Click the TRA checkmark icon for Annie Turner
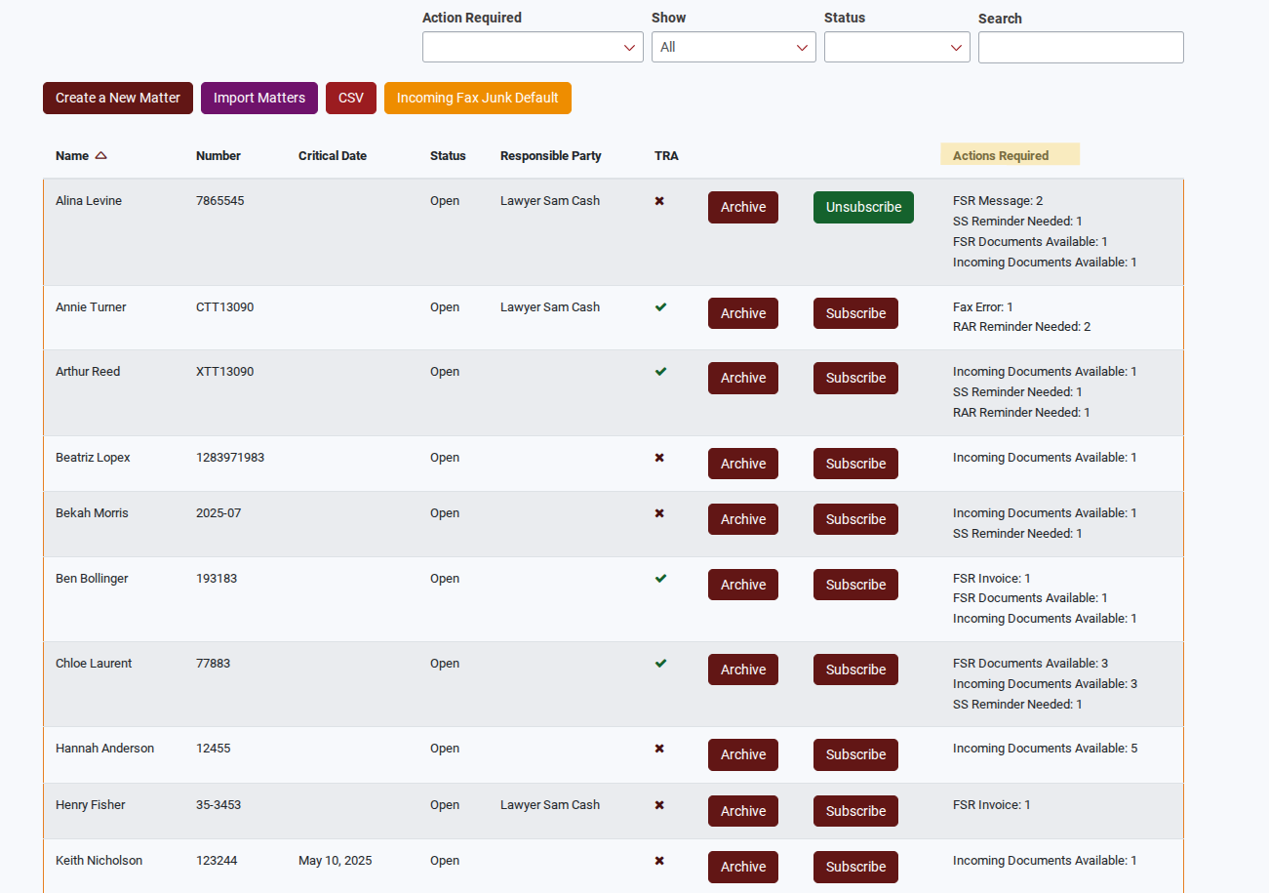Screen dimensions: 1269x893 pos(660,307)
